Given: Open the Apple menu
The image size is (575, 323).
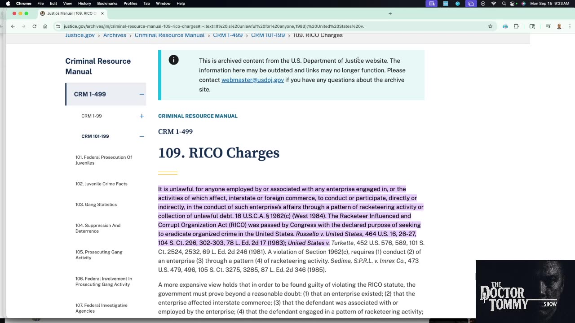Looking at the screenshot, I should click(8, 4).
